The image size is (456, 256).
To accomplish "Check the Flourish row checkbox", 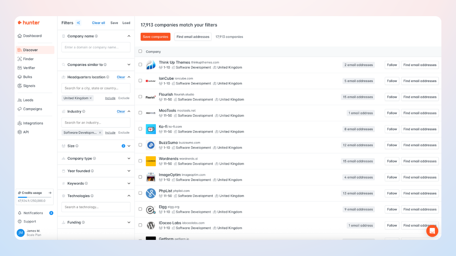I will pos(140,97).
